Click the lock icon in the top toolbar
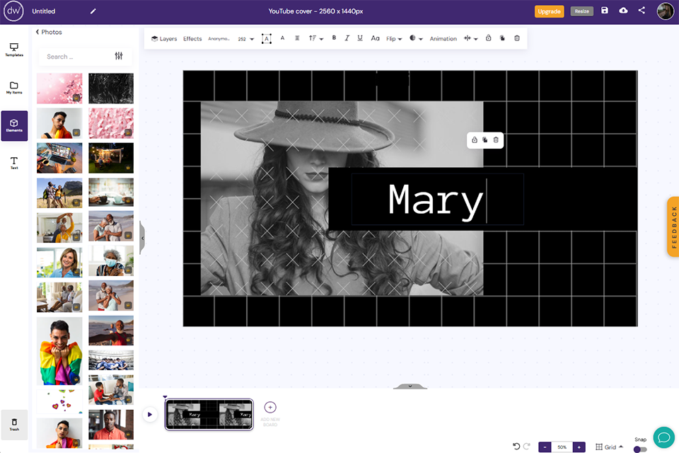679x453 pixels. pyautogui.click(x=489, y=38)
